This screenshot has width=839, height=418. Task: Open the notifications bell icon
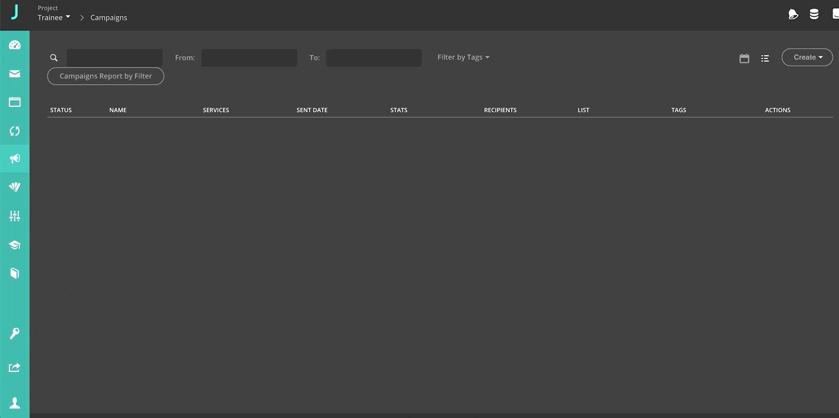[794, 14]
